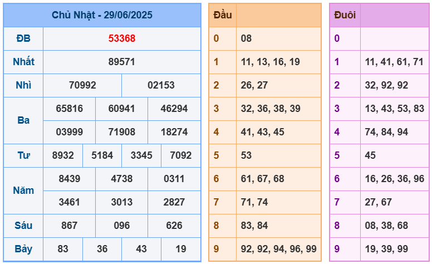Select Đầu row values 92, 92, 94, 96, 99
The height and width of the screenshot is (264, 432).
pyautogui.click(x=279, y=249)
